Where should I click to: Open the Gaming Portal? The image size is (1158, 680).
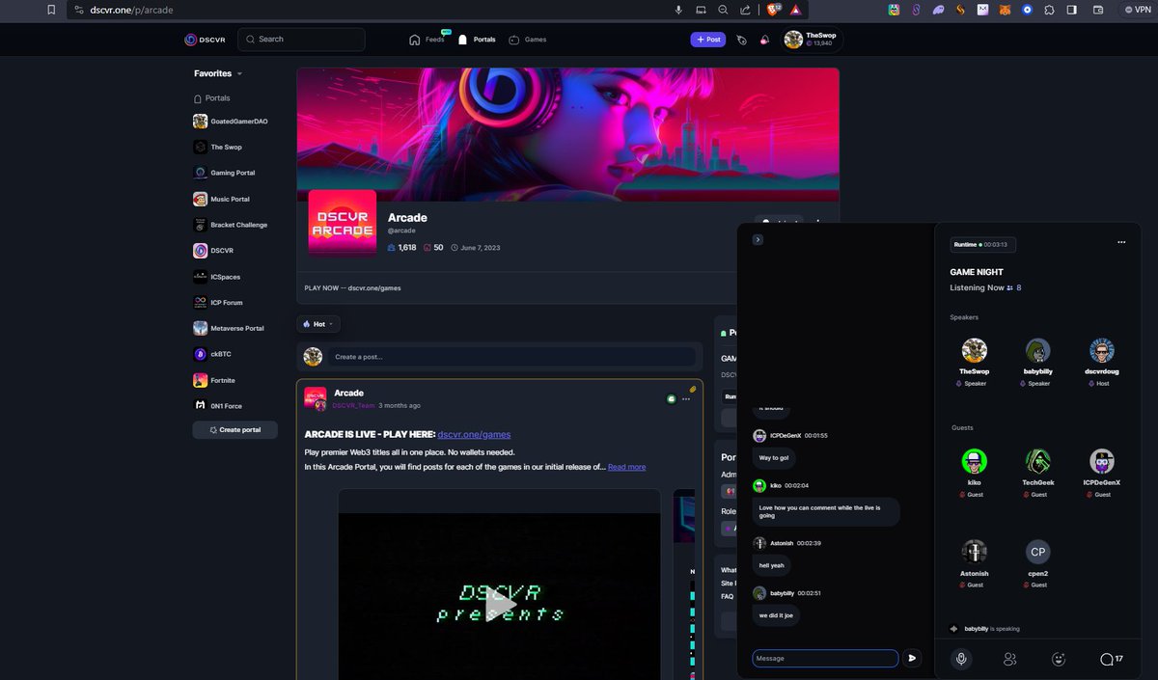pyautogui.click(x=225, y=173)
